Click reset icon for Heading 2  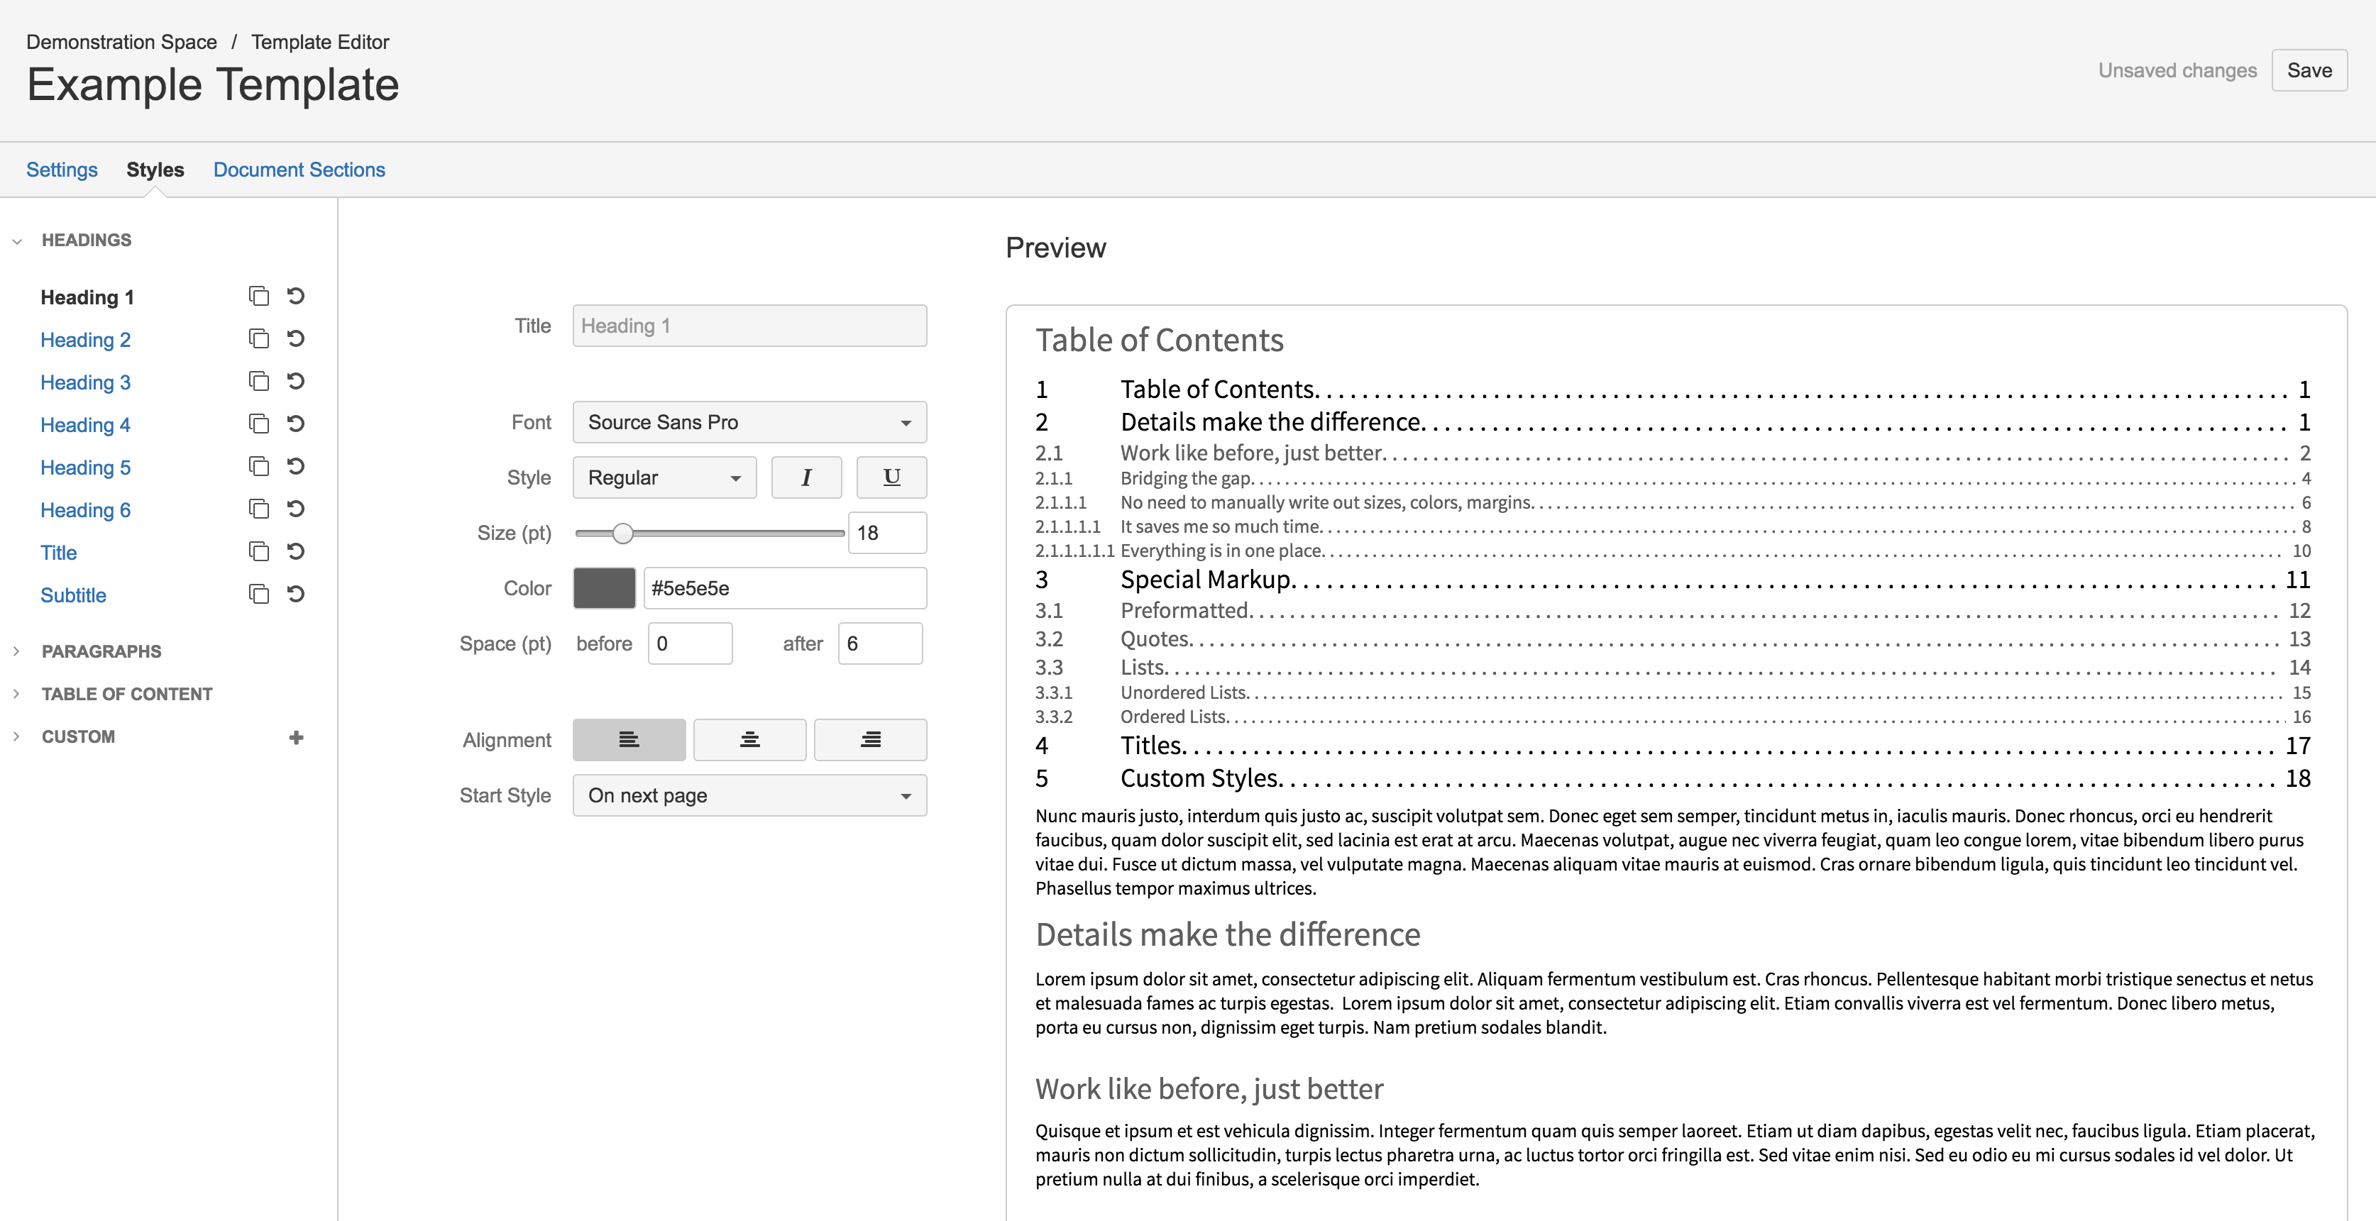click(296, 338)
